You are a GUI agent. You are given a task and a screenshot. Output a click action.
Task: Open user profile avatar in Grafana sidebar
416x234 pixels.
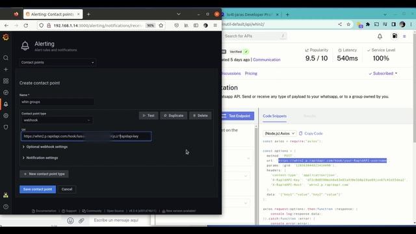pos(6,195)
